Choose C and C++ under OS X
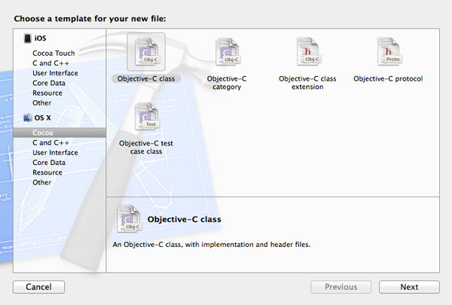 [x=50, y=142]
